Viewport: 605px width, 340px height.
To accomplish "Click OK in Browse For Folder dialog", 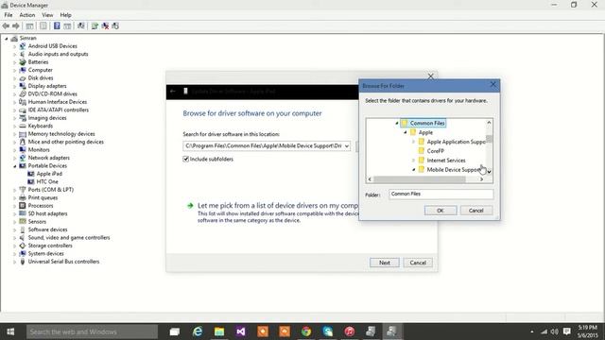I will pos(441,211).
